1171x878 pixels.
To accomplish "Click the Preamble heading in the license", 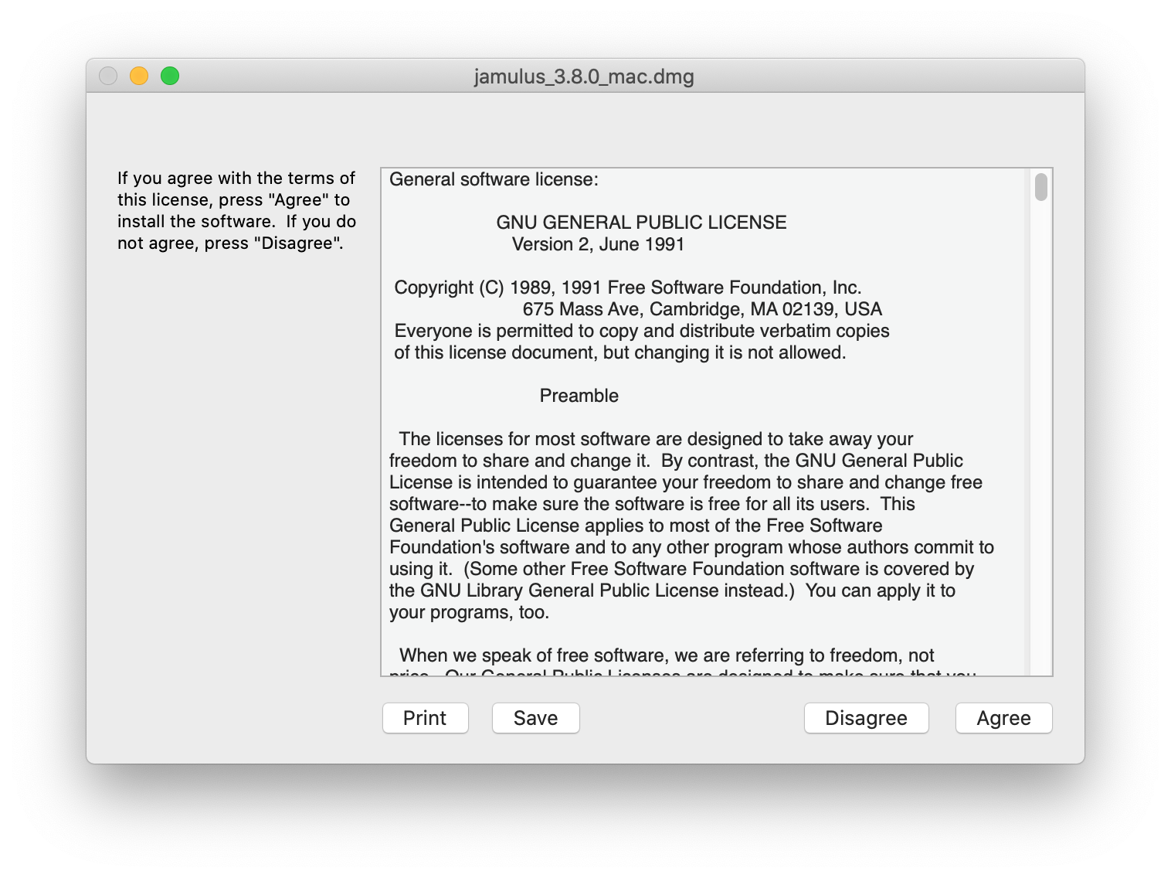I will click(x=579, y=396).
